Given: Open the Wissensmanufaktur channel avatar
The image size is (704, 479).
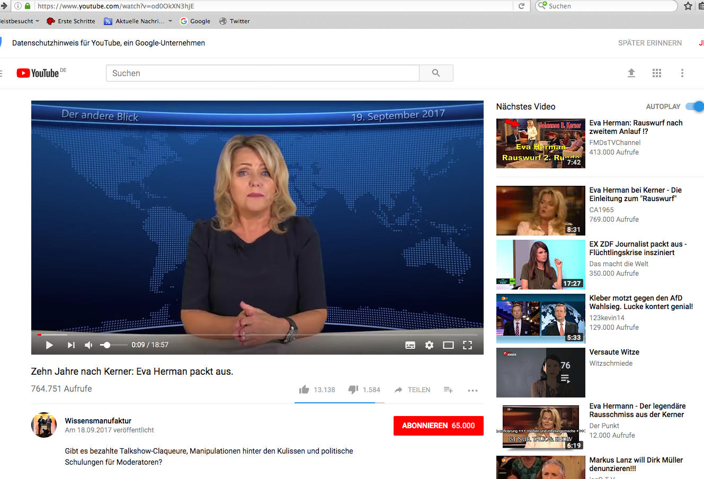Looking at the screenshot, I should click(x=44, y=425).
